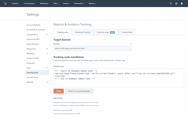
Task: Open the Customize javascript link
Action: (x=62, y=110)
